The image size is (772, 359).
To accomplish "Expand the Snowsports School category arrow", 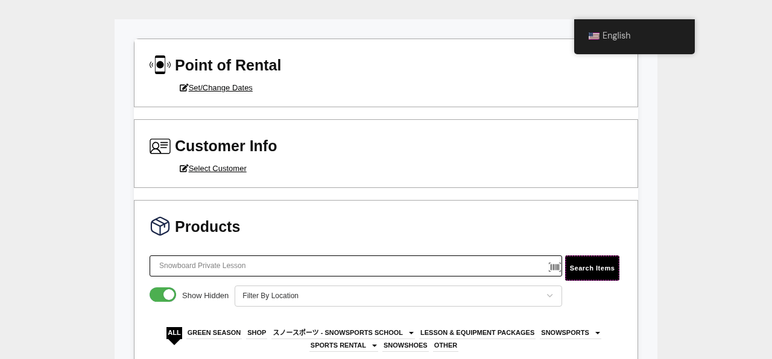I will [411, 333].
